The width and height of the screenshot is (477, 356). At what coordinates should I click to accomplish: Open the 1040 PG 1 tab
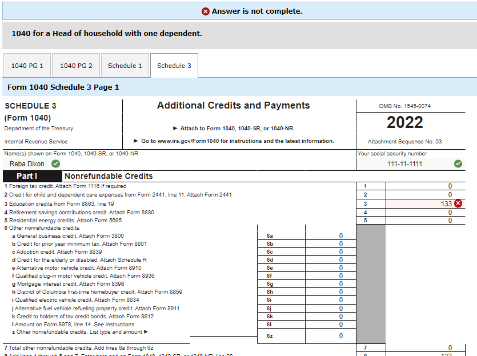click(27, 65)
